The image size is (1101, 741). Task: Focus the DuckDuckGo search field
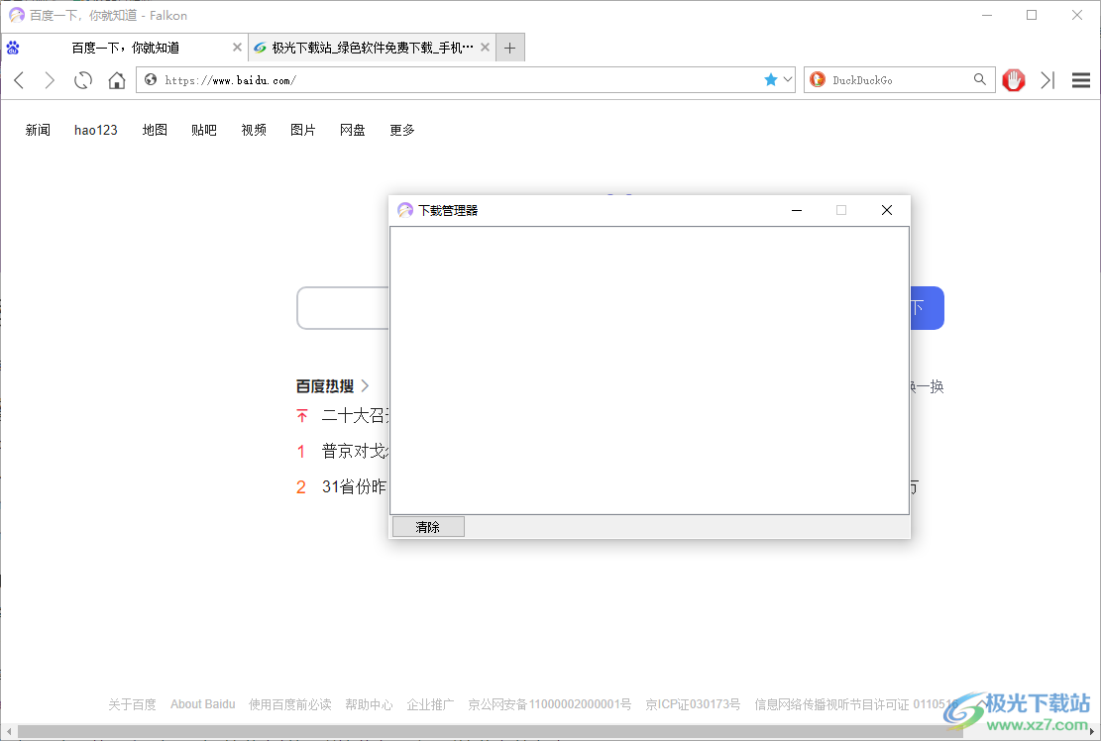[899, 80]
